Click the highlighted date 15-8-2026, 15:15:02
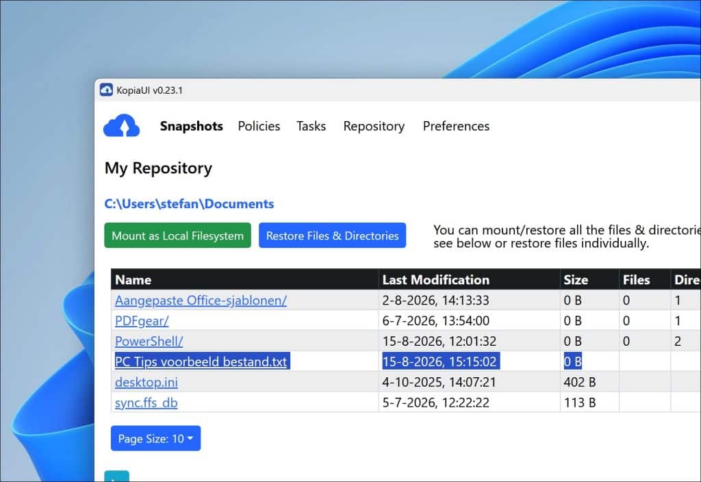 [439, 361]
